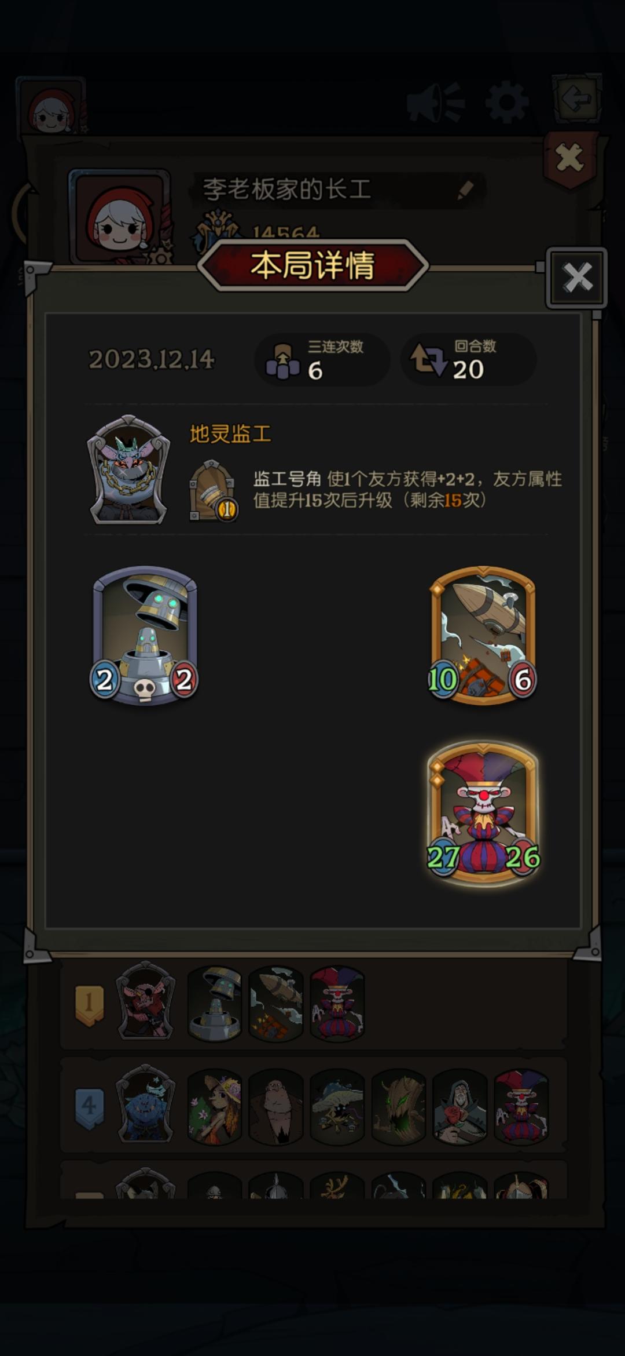Open the settings gear icon
The height and width of the screenshot is (1356, 625).
click(506, 103)
